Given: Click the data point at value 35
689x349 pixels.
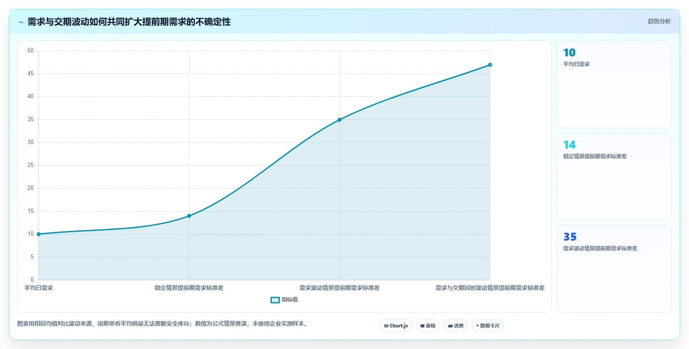Looking at the screenshot, I should (x=339, y=119).
